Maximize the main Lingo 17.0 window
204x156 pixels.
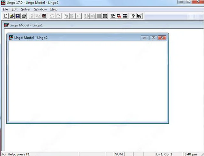click(188, 2)
